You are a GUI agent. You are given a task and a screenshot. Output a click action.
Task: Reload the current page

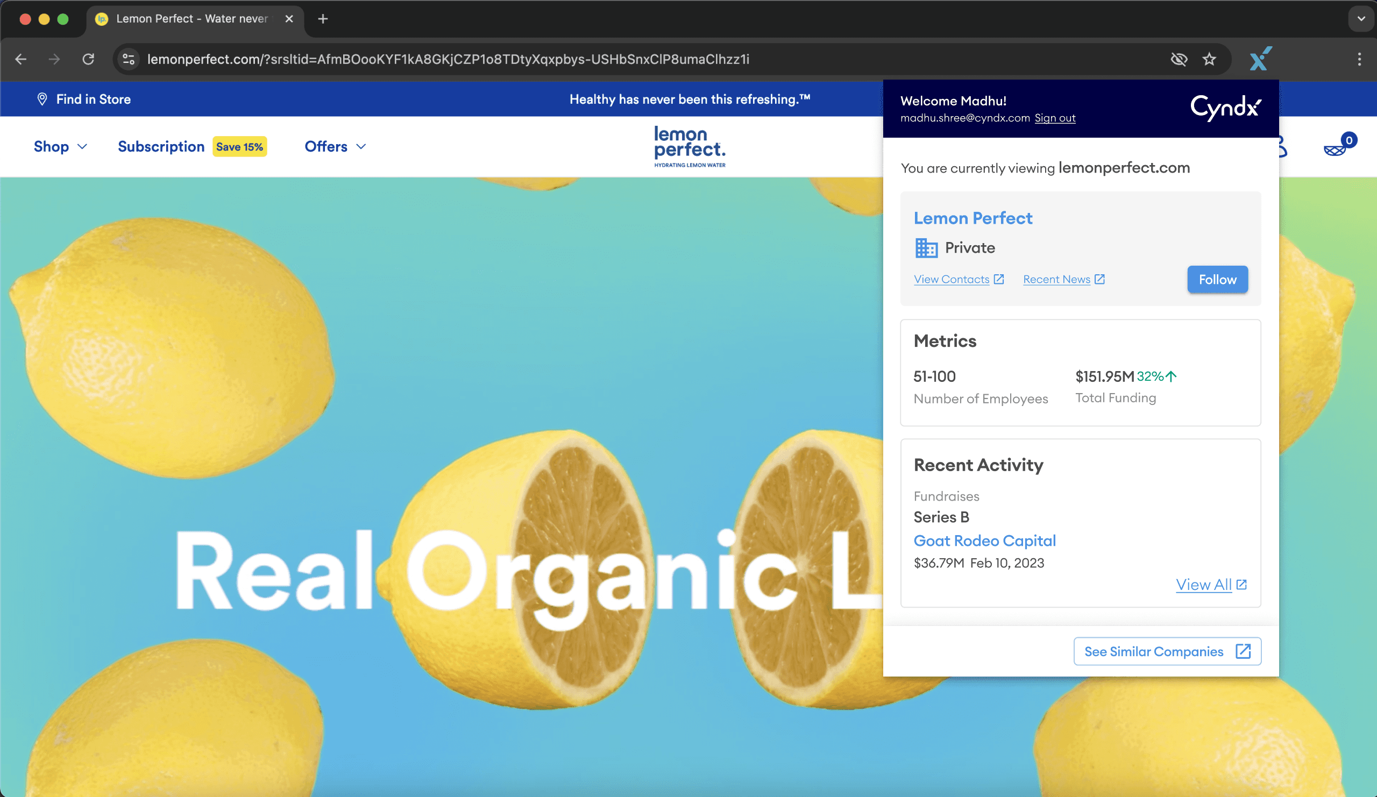pos(88,59)
